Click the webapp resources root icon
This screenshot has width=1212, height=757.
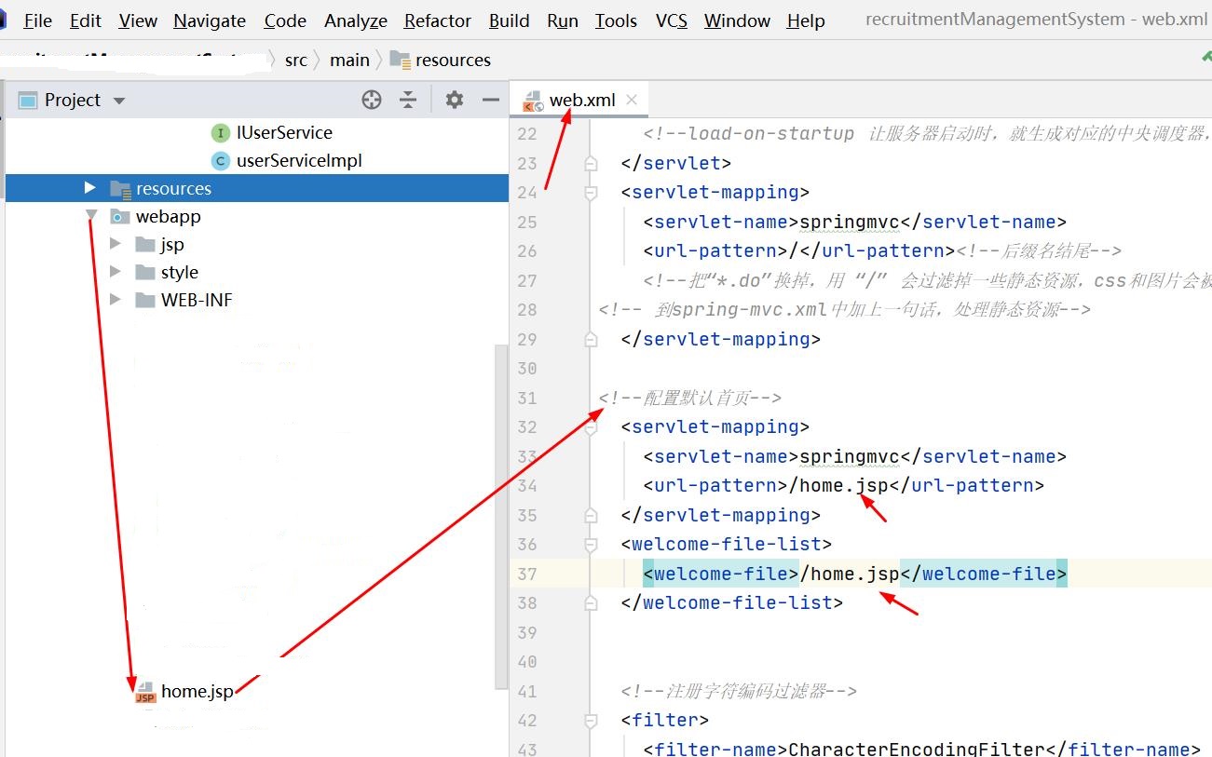pyautogui.click(x=119, y=216)
